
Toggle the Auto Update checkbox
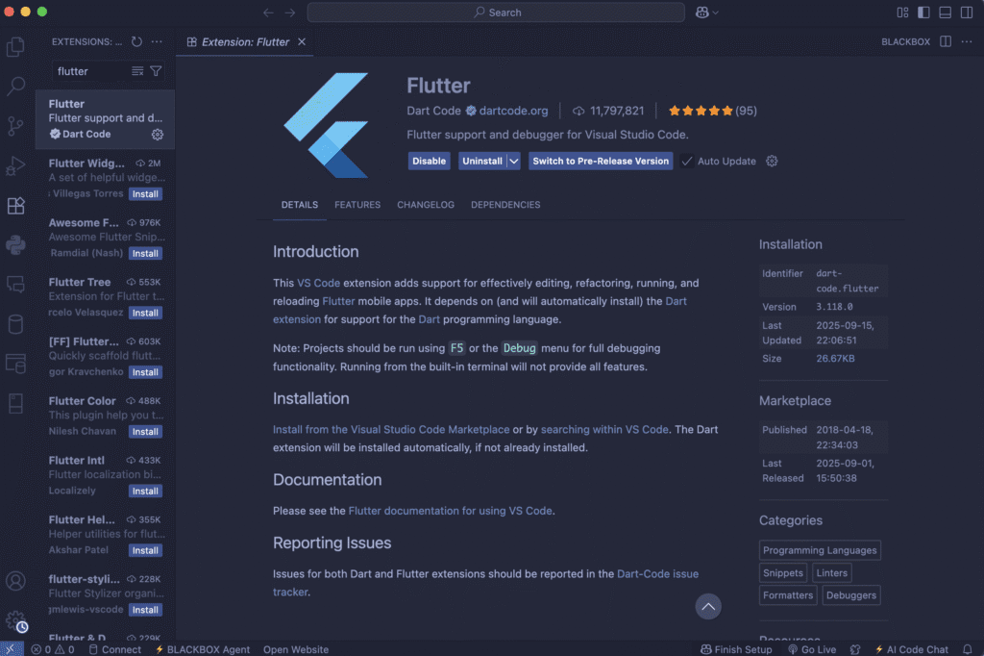[x=687, y=161]
